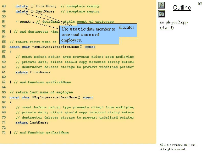Click line 59 private data comment
Image resolution: width=204 pixels, height=153 pixels.
coord(75,62)
